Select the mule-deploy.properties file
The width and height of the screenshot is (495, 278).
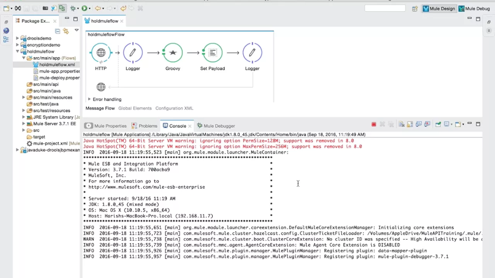[x=56, y=78]
